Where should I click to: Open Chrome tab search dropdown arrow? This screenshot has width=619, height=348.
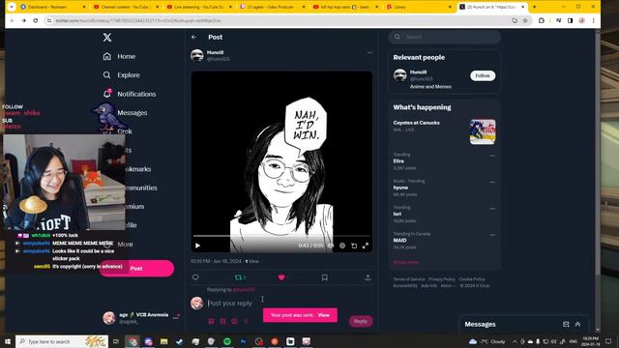pos(12,7)
